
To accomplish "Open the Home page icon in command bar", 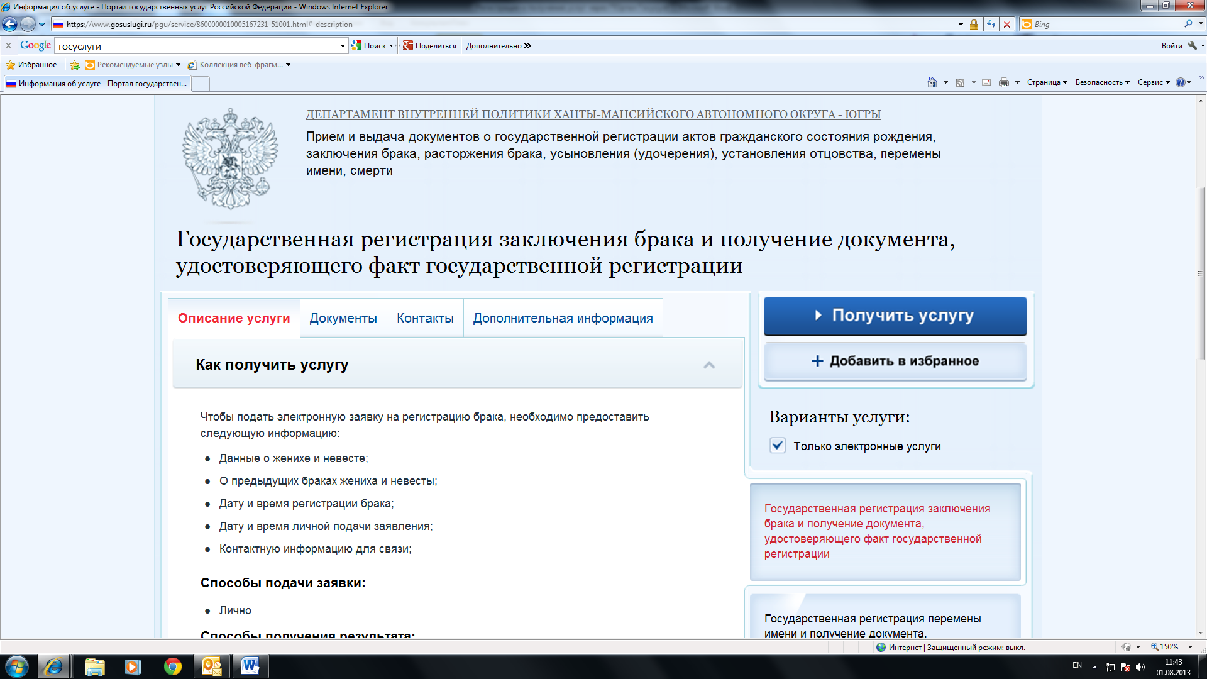I will [x=932, y=82].
